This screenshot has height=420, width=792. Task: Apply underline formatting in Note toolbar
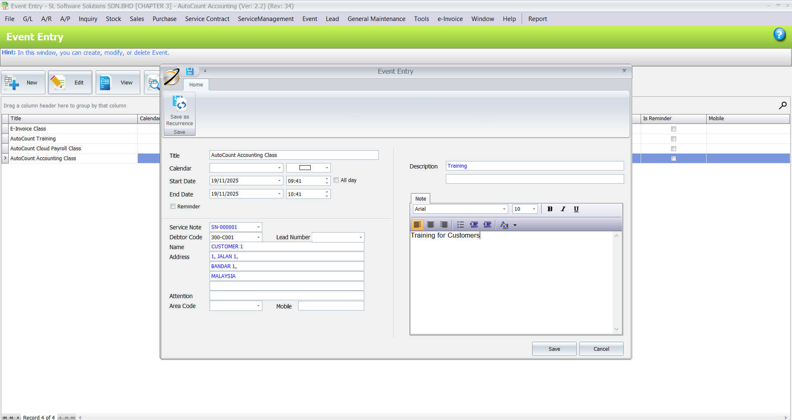[x=576, y=209]
